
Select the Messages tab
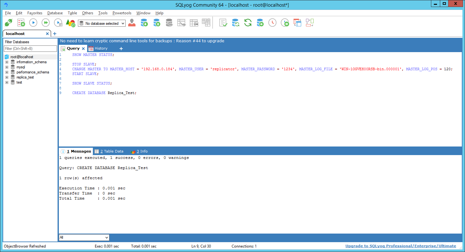pos(76,151)
